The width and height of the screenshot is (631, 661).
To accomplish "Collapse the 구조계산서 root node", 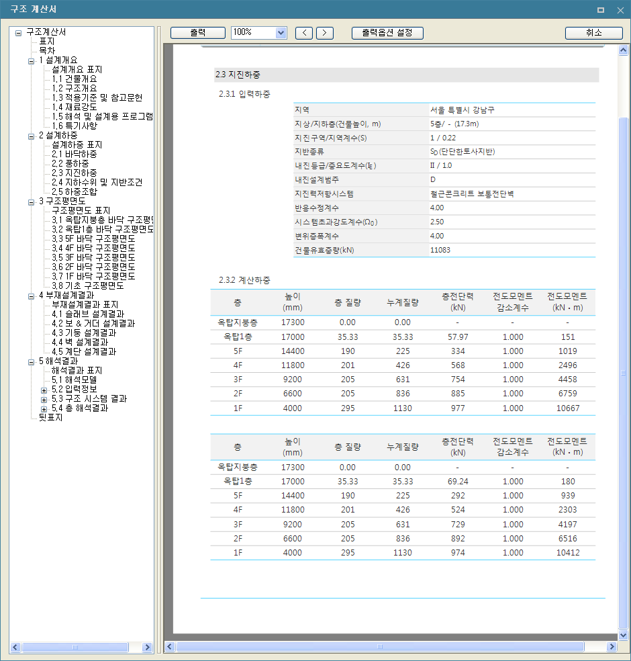I will point(18,33).
